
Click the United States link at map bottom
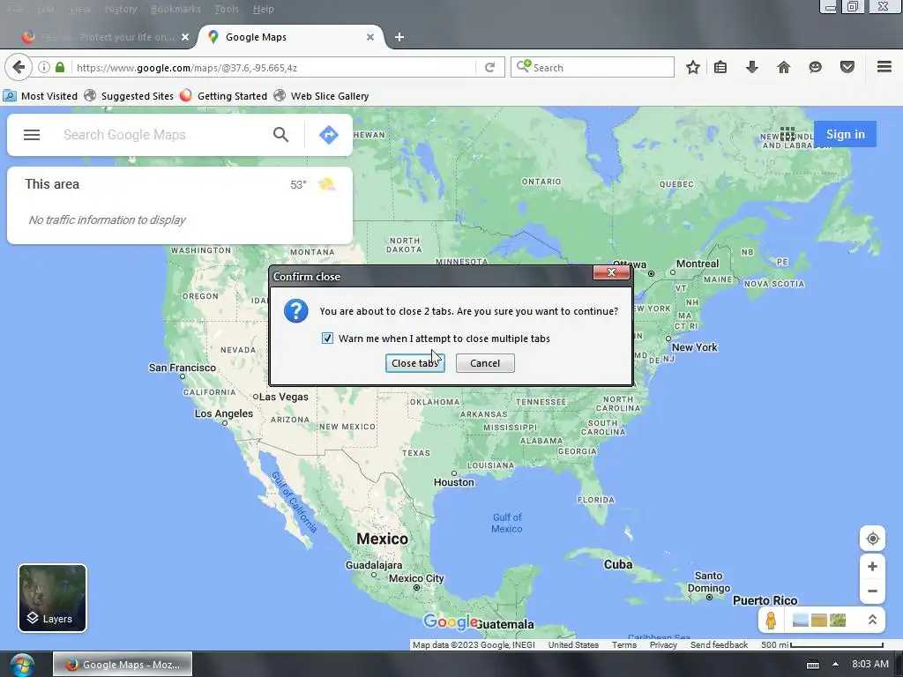click(x=573, y=644)
